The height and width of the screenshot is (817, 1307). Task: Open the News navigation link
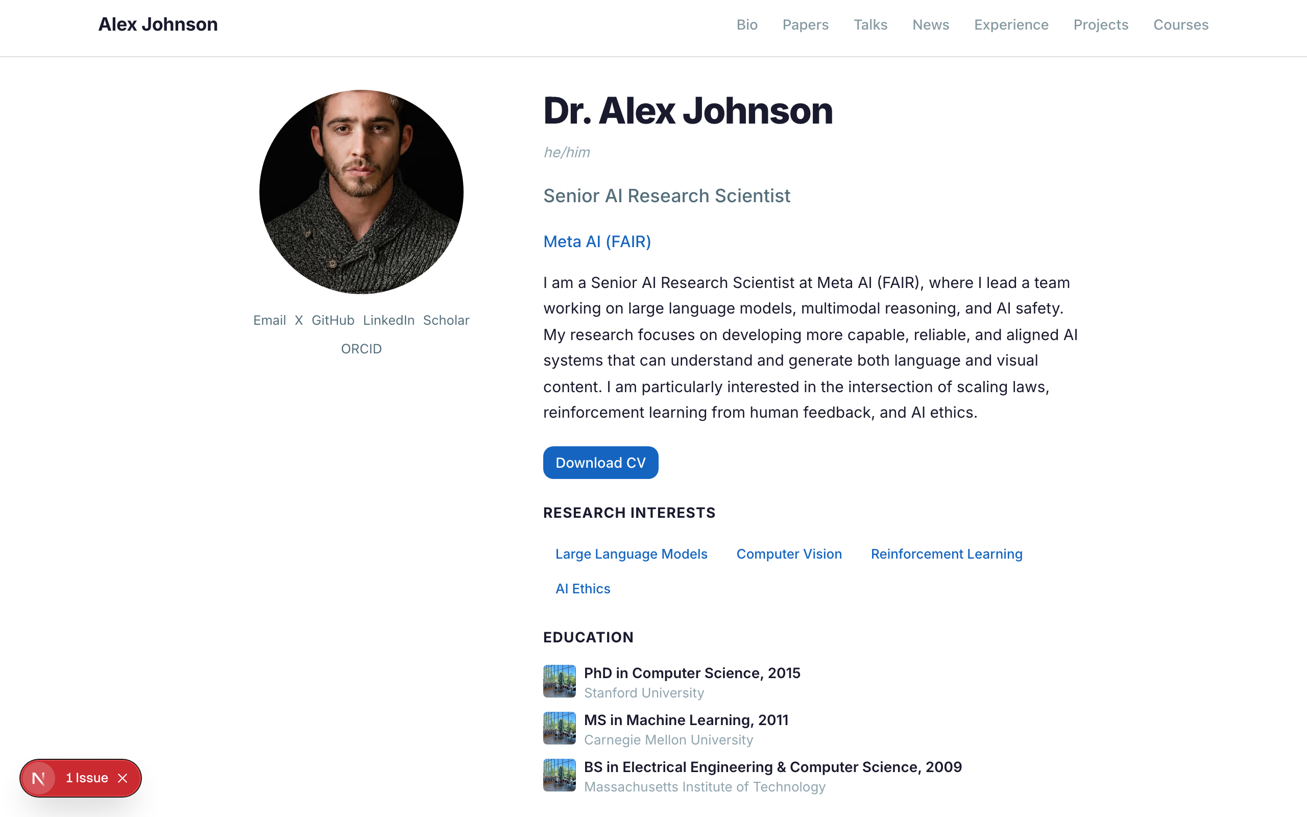pos(931,25)
